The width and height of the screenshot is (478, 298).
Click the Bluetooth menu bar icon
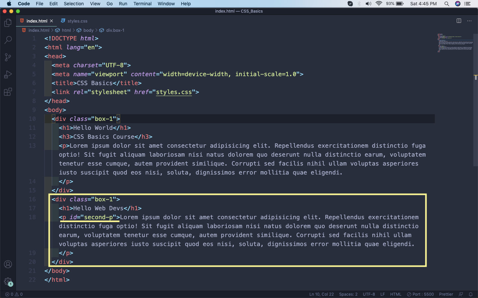pyautogui.click(x=359, y=4)
